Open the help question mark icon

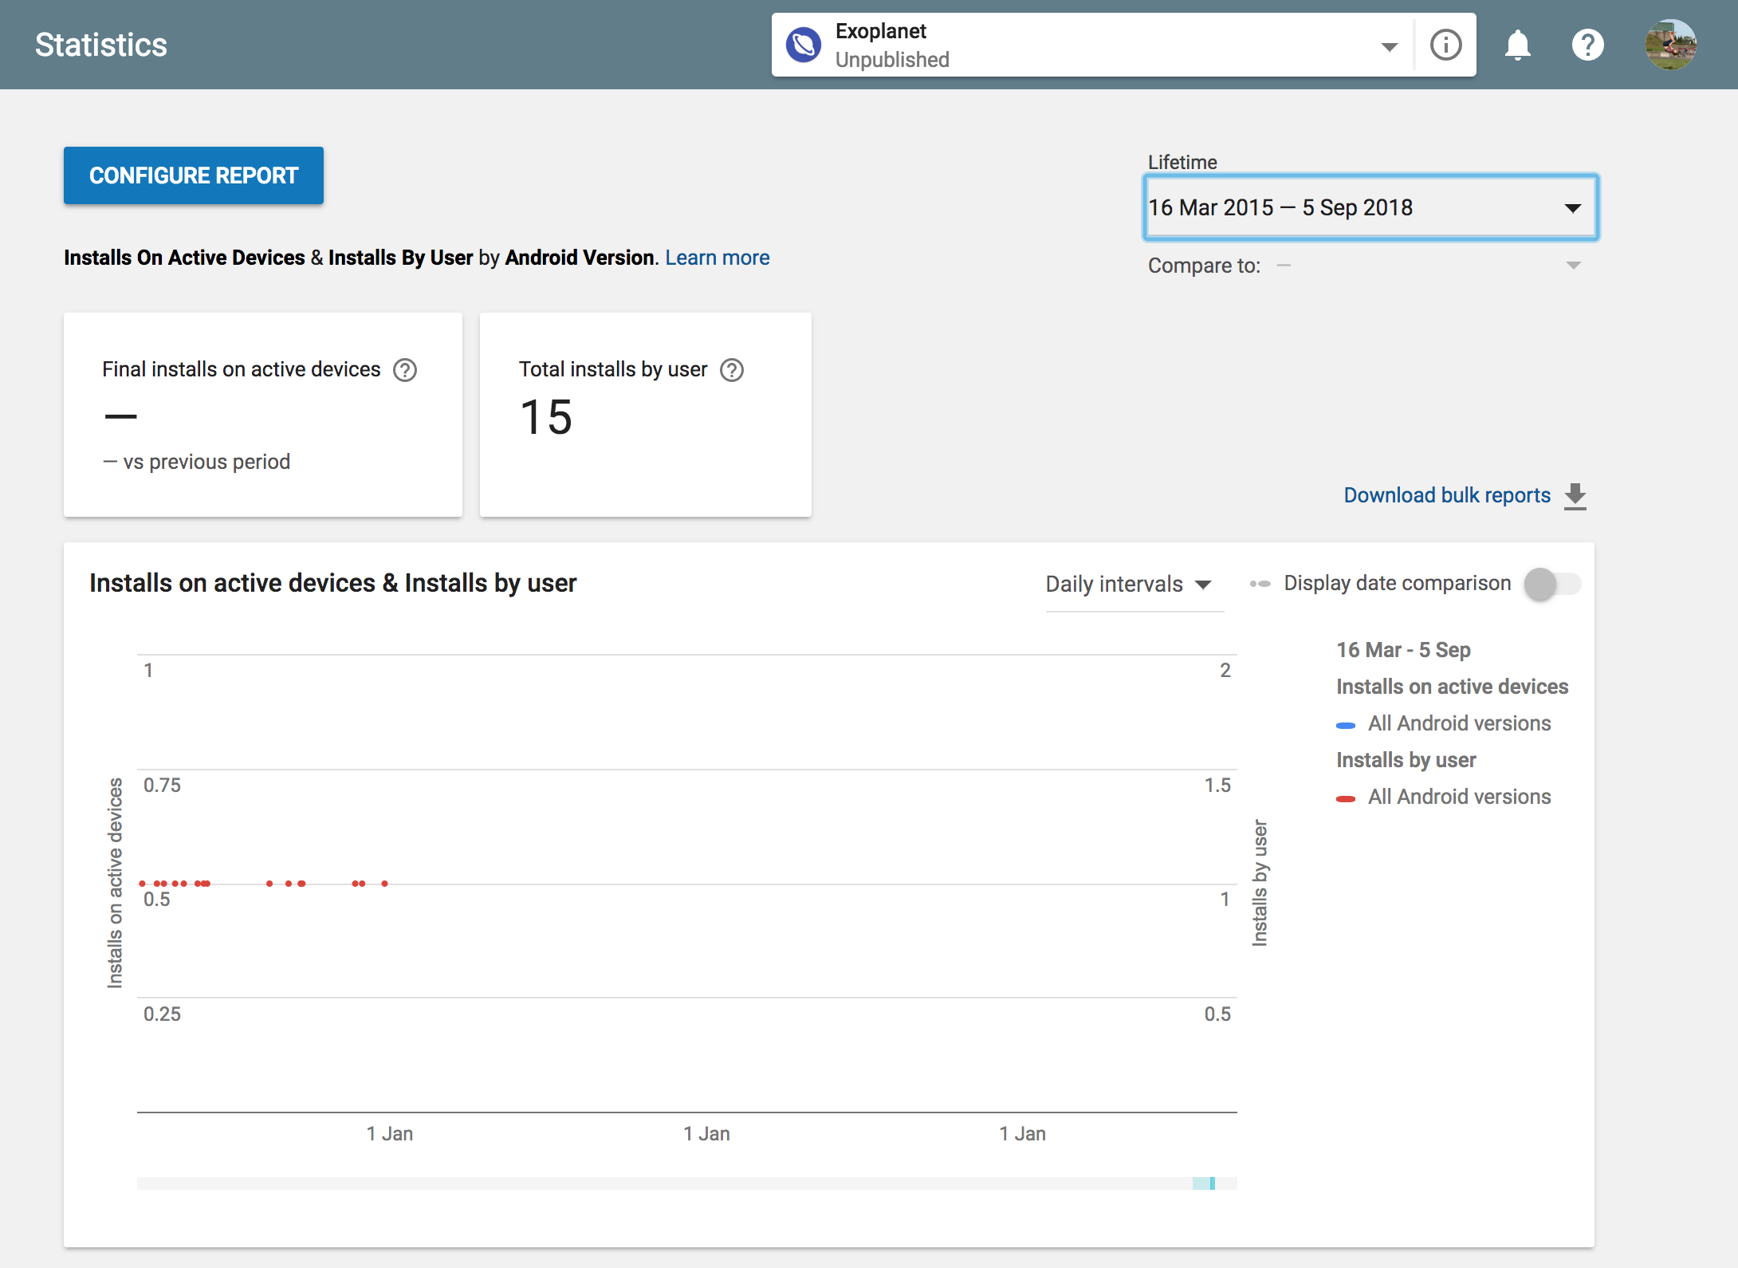click(1587, 45)
